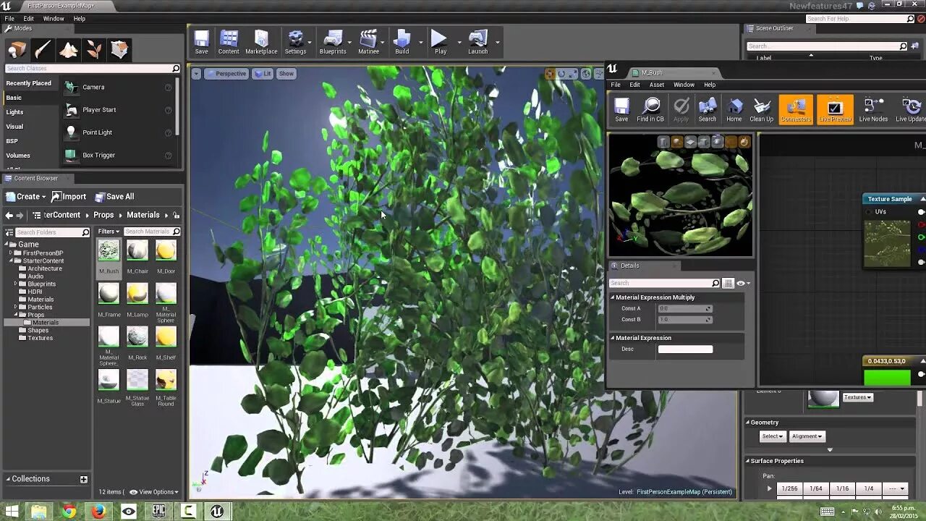The height and width of the screenshot is (521, 926).
Task: Expand the Blueprints folder
Action: tap(15, 284)
